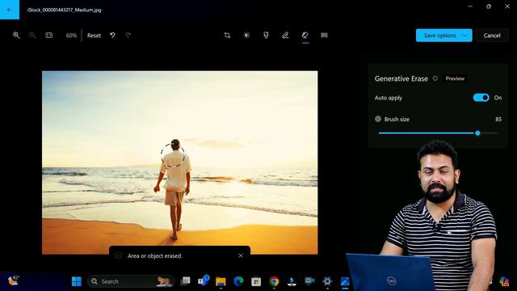The image size is (517, 291).
Task: Click the 60% zoom level value
Action: (71, 36)
